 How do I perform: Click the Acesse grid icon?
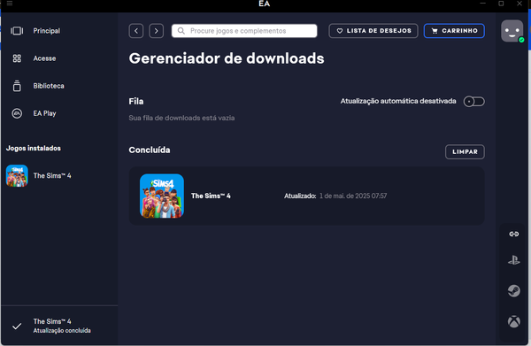click(x=17, y=58)
